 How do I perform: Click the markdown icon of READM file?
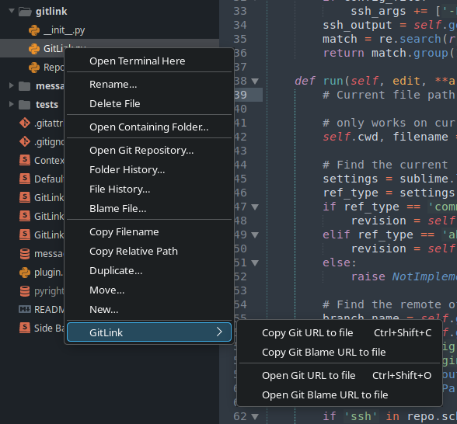click(x=25, y=309)
